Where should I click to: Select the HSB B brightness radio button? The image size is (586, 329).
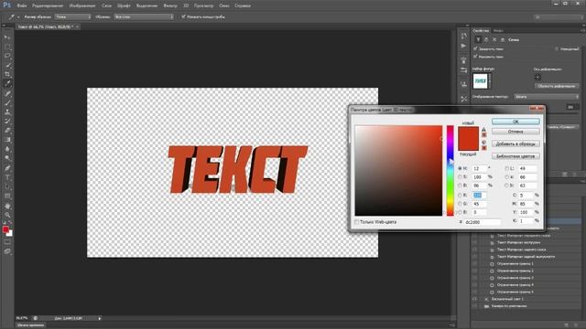[460, 186]
